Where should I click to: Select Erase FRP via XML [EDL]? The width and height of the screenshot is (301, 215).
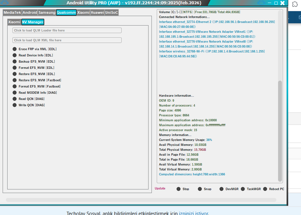tap(34, 49)
